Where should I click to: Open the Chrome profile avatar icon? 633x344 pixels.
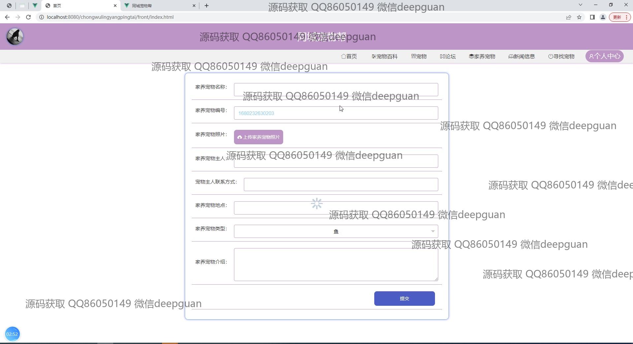[603, 17]
